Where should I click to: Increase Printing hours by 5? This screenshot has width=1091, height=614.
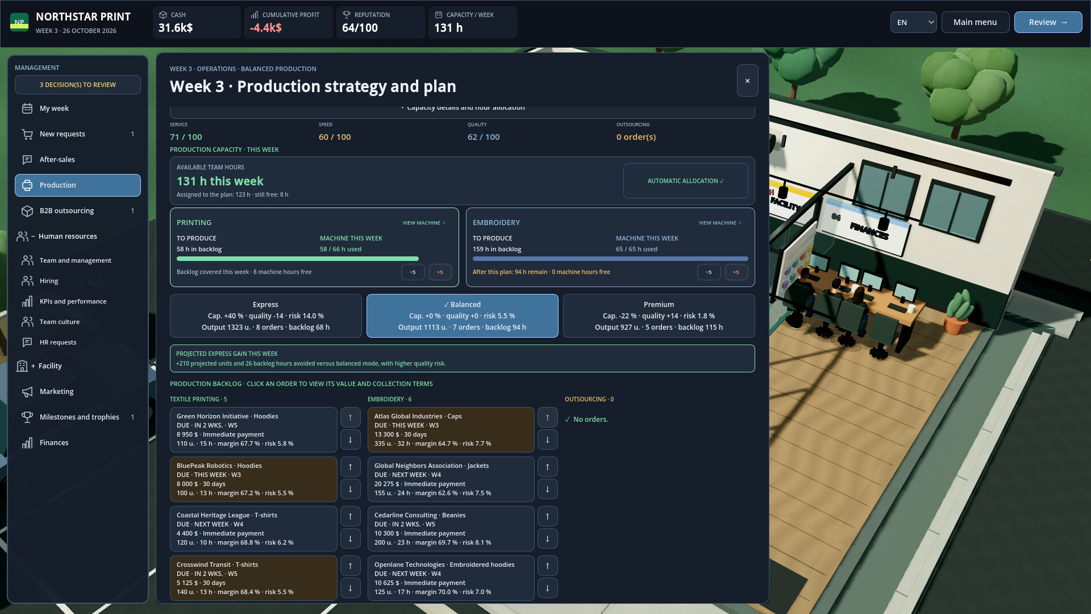pyautogui.click(x=440, y=272)
